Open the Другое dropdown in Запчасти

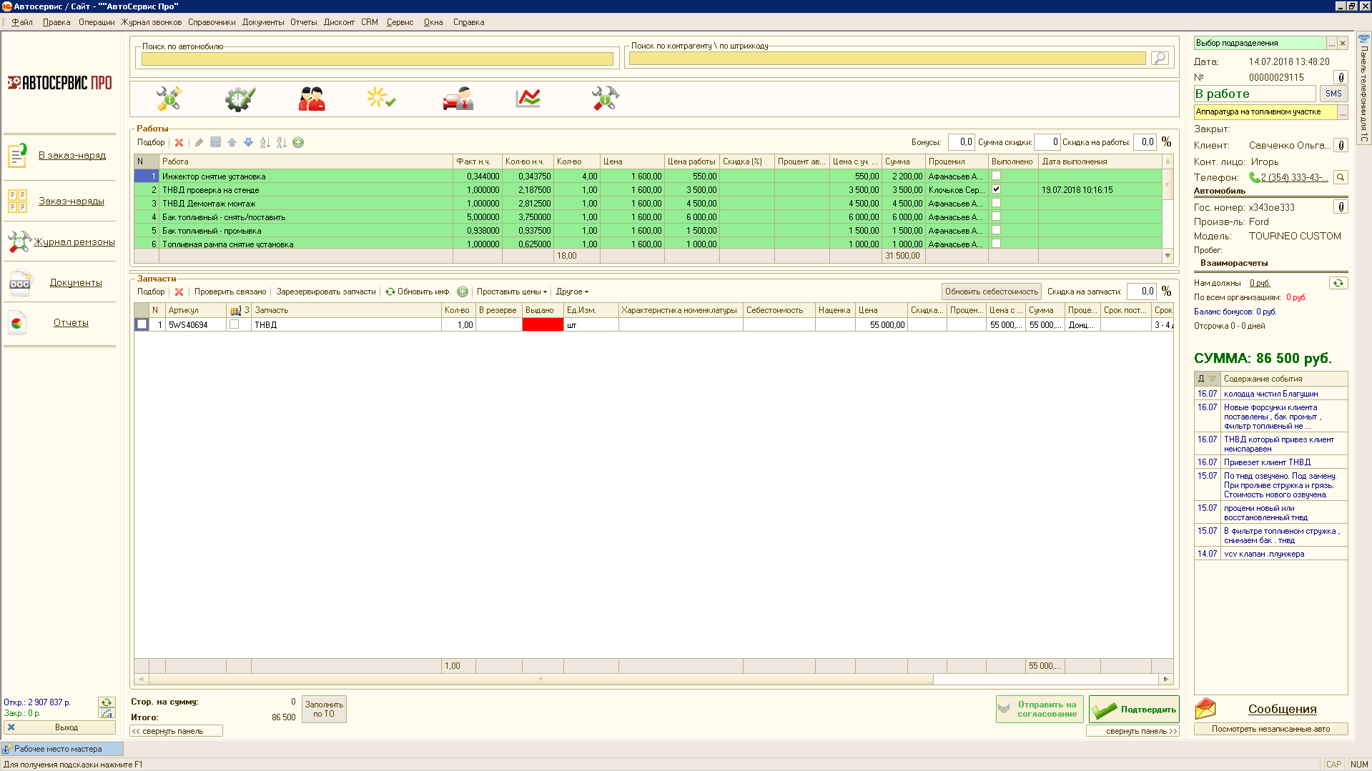(x=572, y=292)
